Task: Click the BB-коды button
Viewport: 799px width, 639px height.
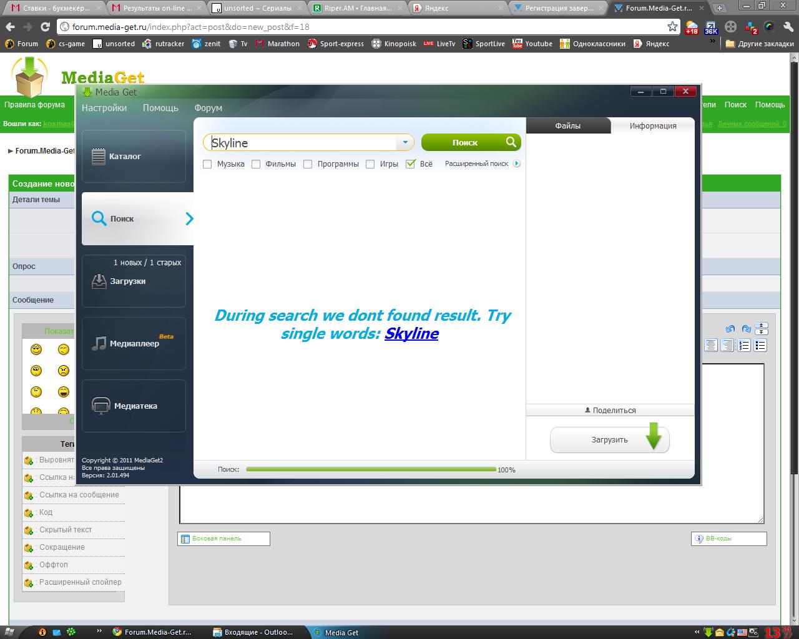Action: click(x=729, y=539)
